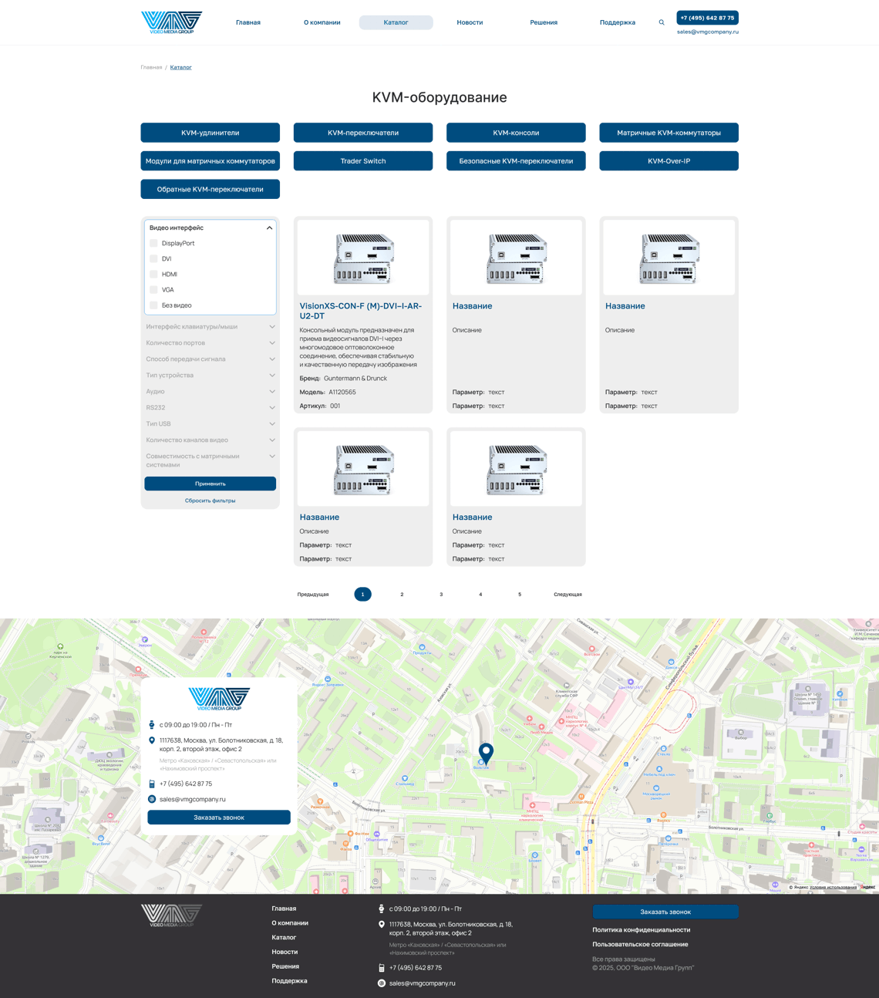
Task: Expand the 'Тип USB' filter group
Action: coord(210,423)
